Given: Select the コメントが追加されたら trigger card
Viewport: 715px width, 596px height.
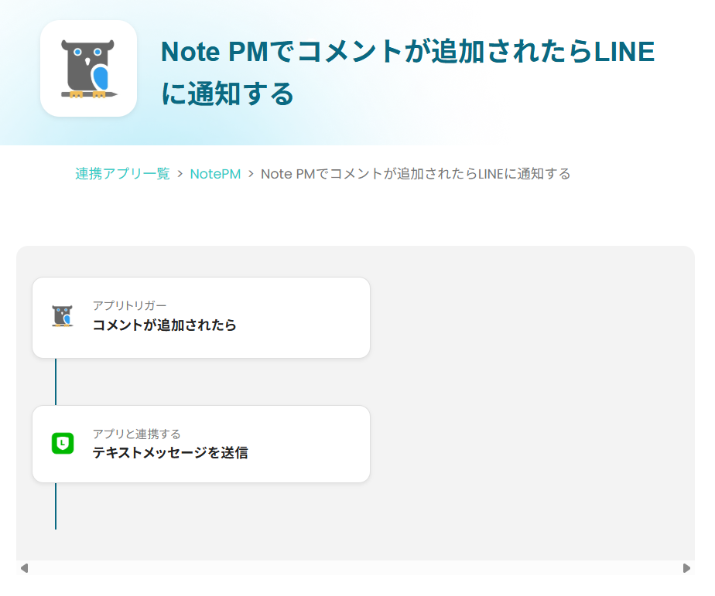Looking at the screenshot, I should pos(201,318).
